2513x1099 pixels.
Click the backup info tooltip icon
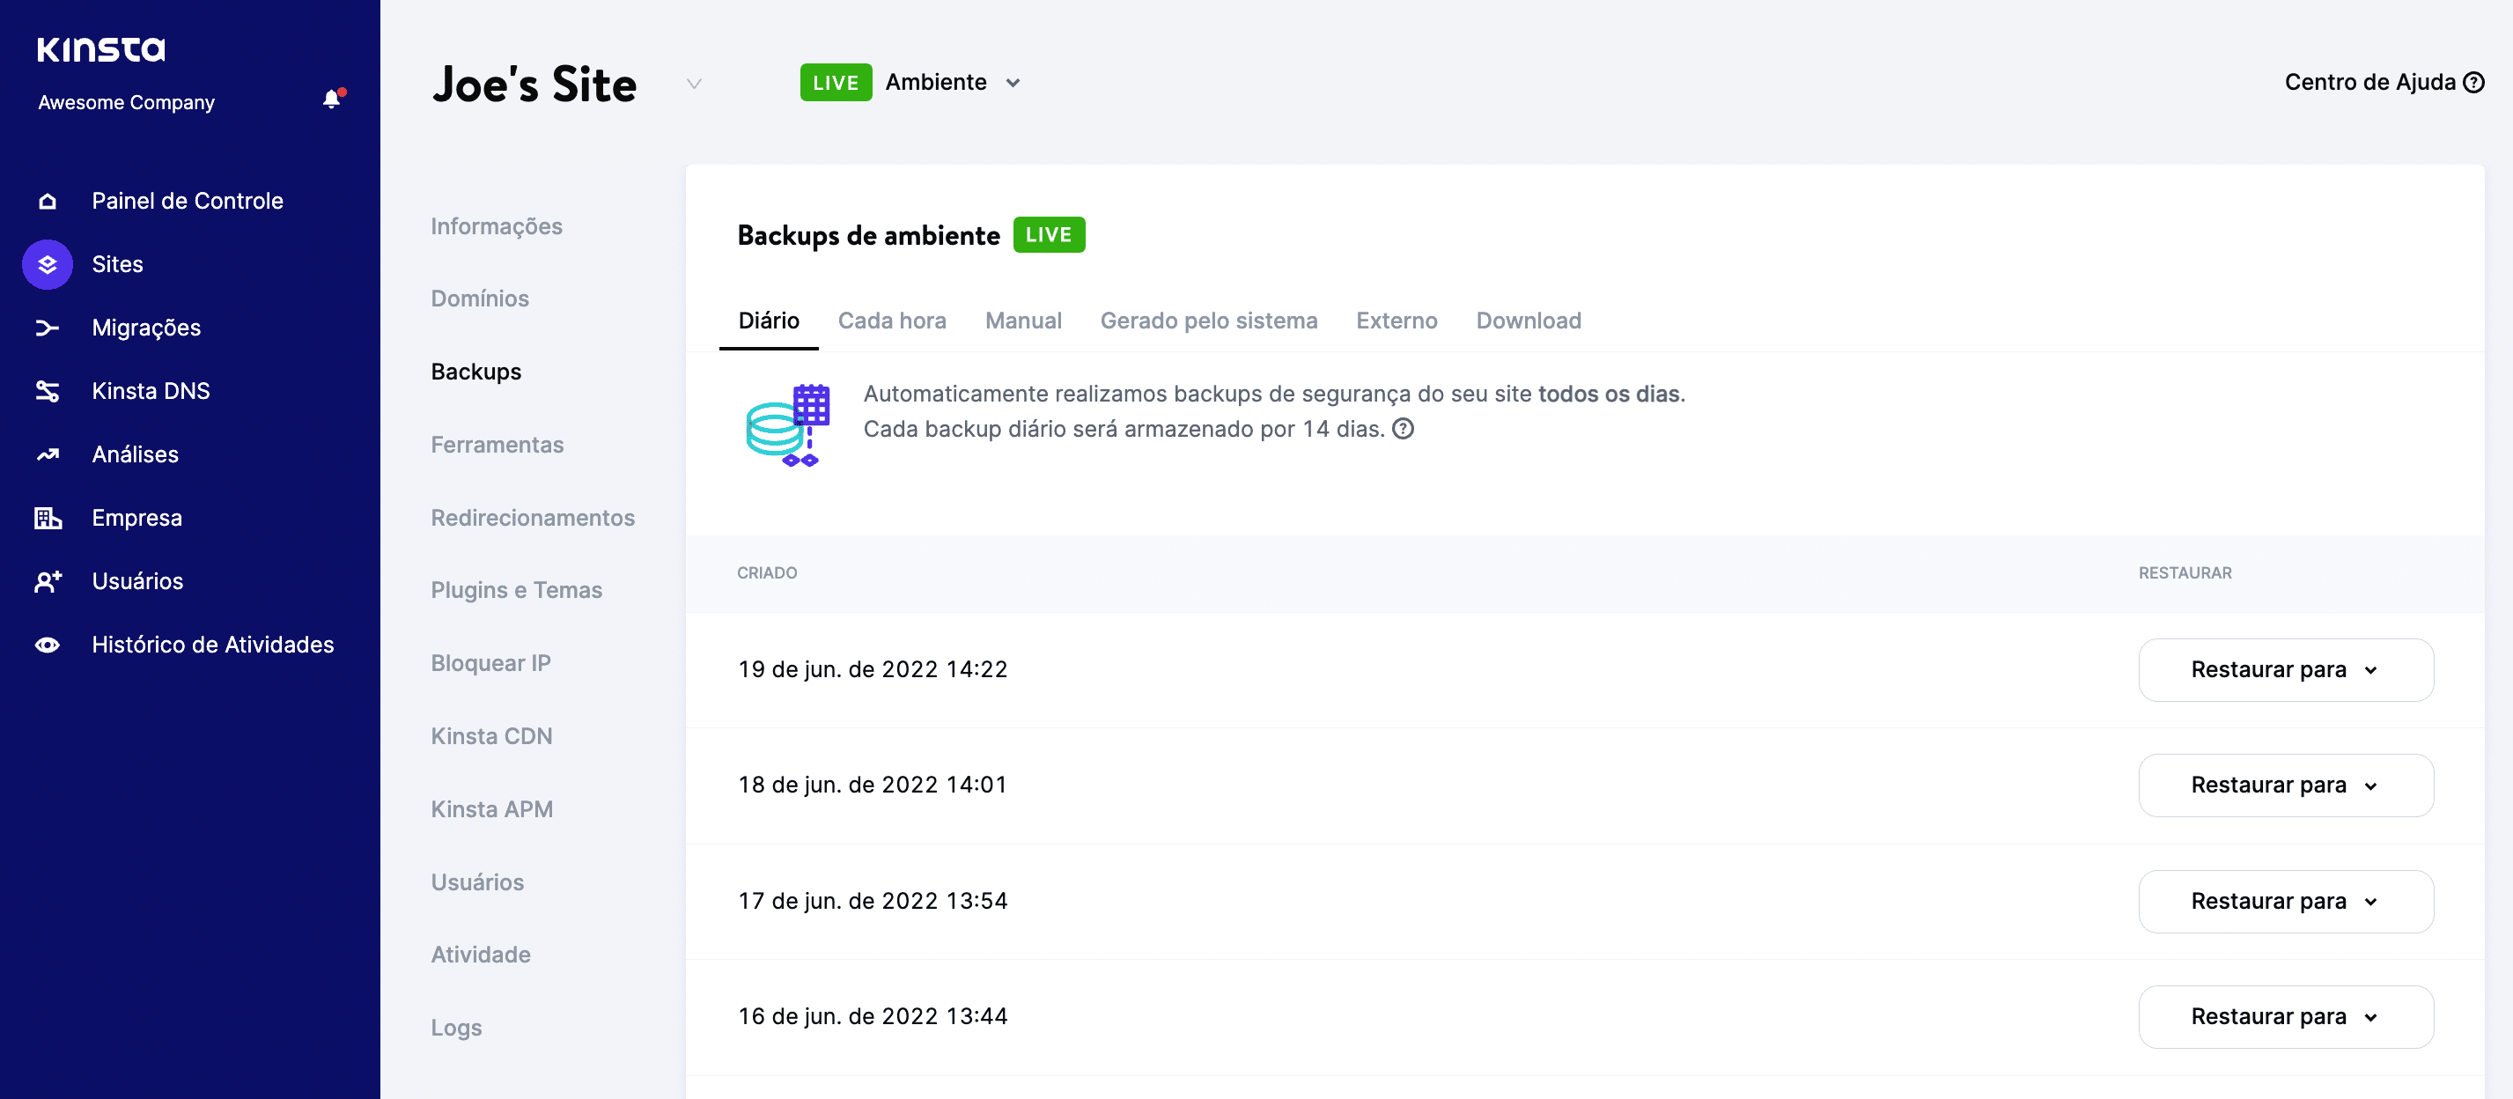point(1404,428)
